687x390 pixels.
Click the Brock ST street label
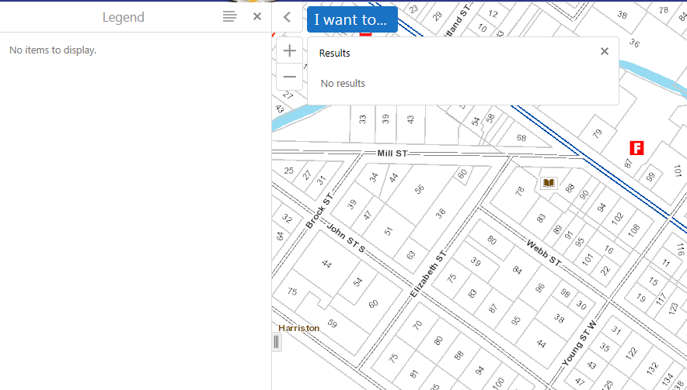click(319, 211)
